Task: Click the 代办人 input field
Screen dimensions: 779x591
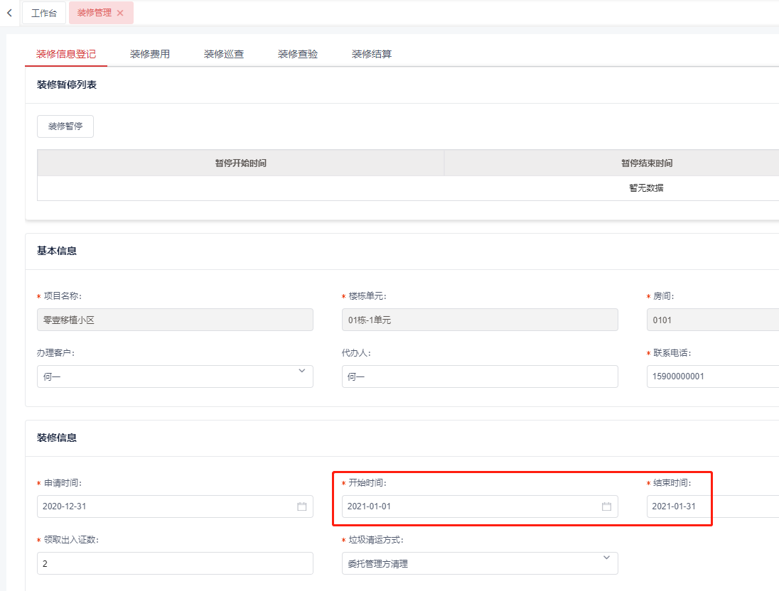Action: coord(480,376)
